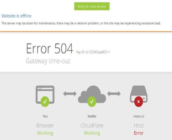This screenshot has width=172, height=140.
Task: Click the green checkmark on browser icon
Action: (x=45, y=101)
